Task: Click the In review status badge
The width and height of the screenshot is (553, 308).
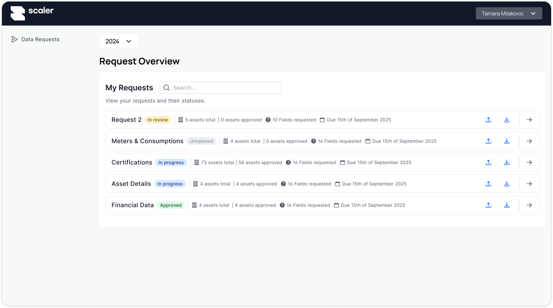Action: coord(158,120)
